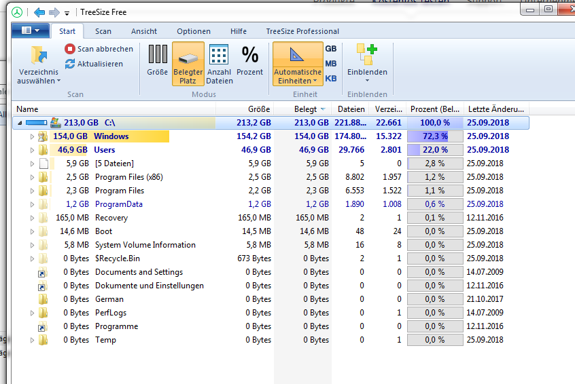Click the 72,3 % progress bar for Windows
Image resolution: width=575 pixels, height=384 pixels.
click(x=435, y=136)
